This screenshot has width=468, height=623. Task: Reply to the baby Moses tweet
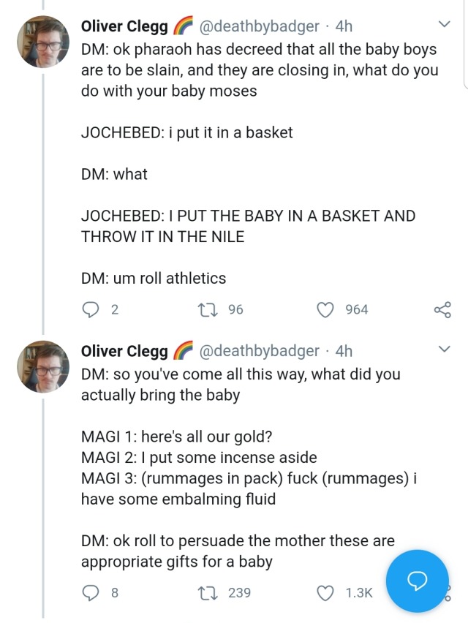(91, 309)
